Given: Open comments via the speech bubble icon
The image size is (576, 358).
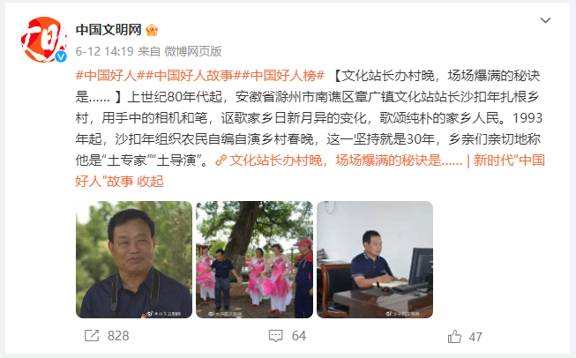Looking at the screenshot, I should click(x=276, y=336).
